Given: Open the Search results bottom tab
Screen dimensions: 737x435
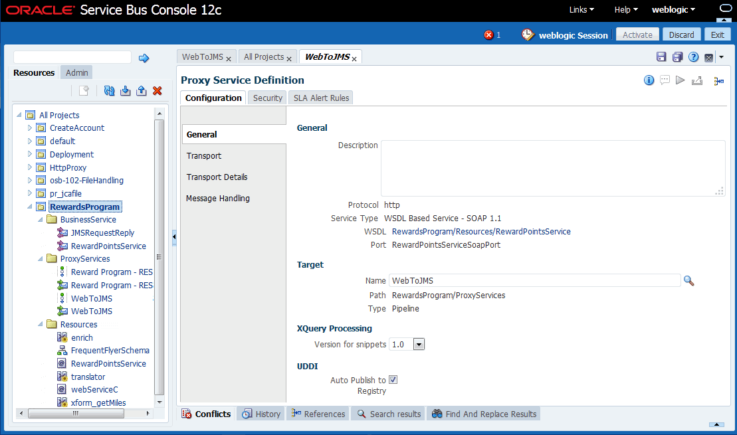Looking at the screenshot, I should pos(389,414).
